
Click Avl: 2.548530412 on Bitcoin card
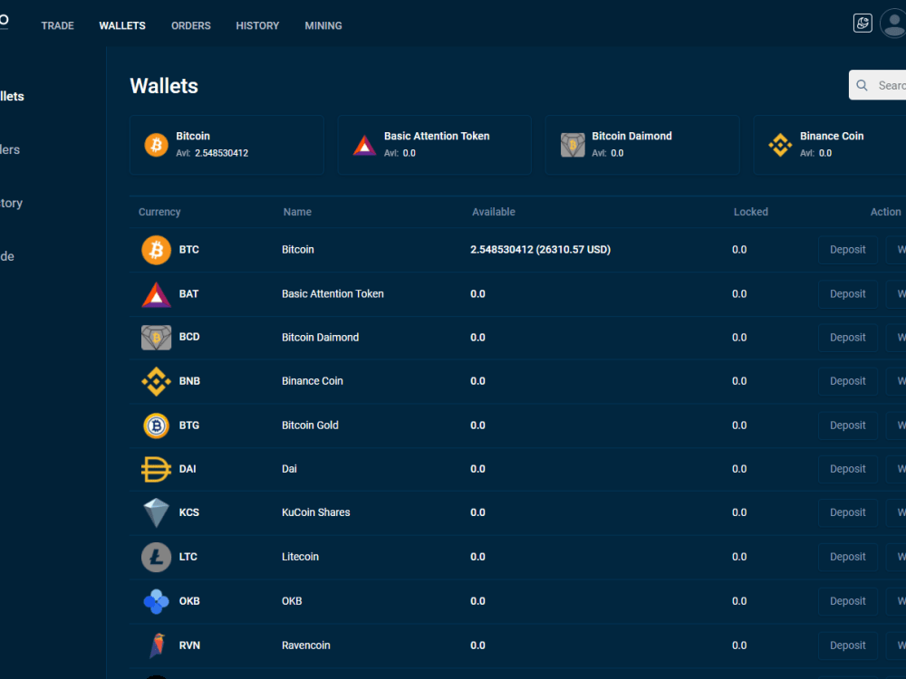pos(212,153)
